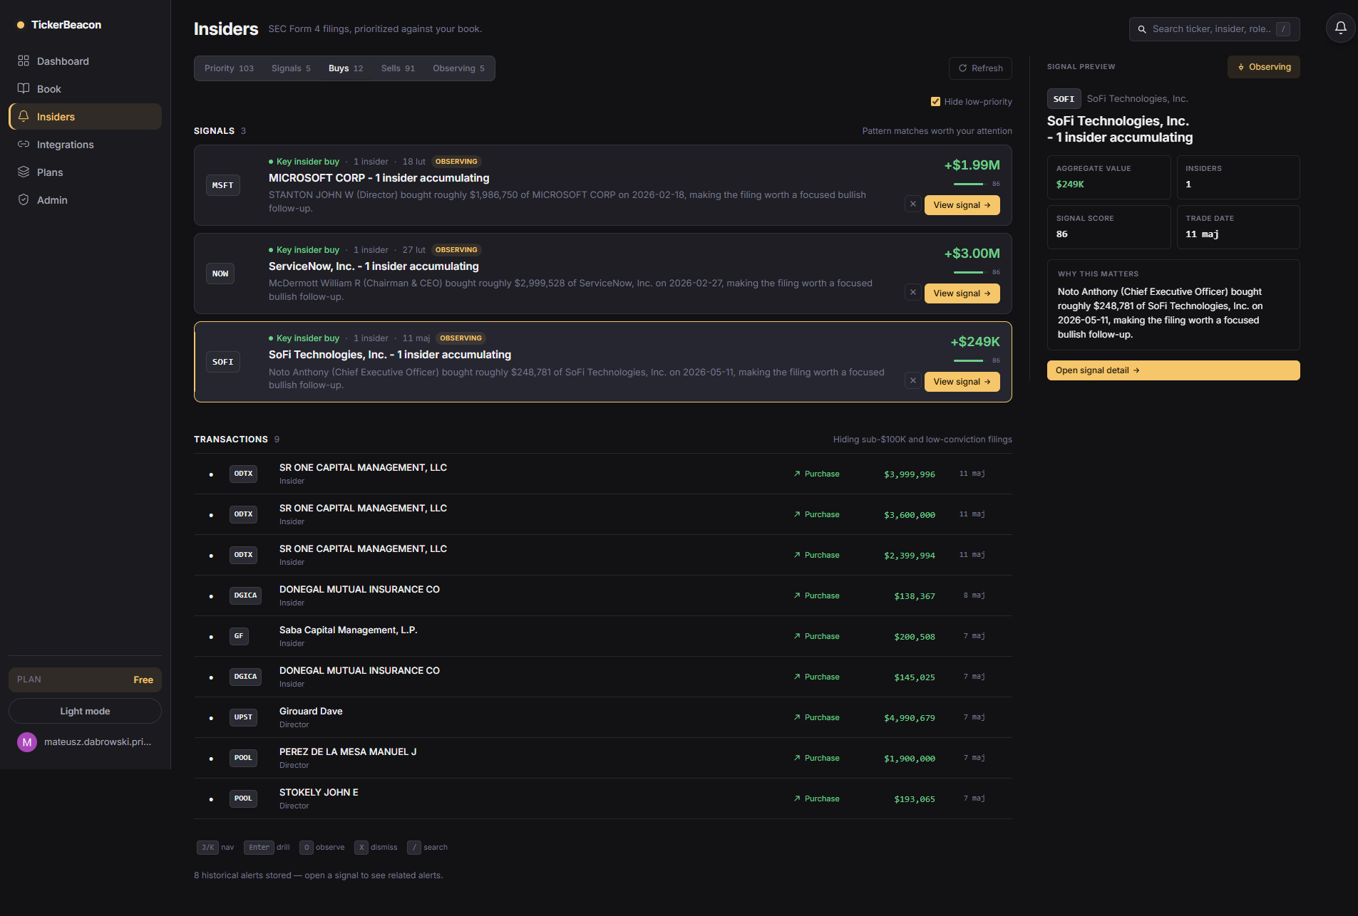1358x916 pixels.
Task: Toggle the Observing button in signal preview
Action: [x=1264, y=67]
